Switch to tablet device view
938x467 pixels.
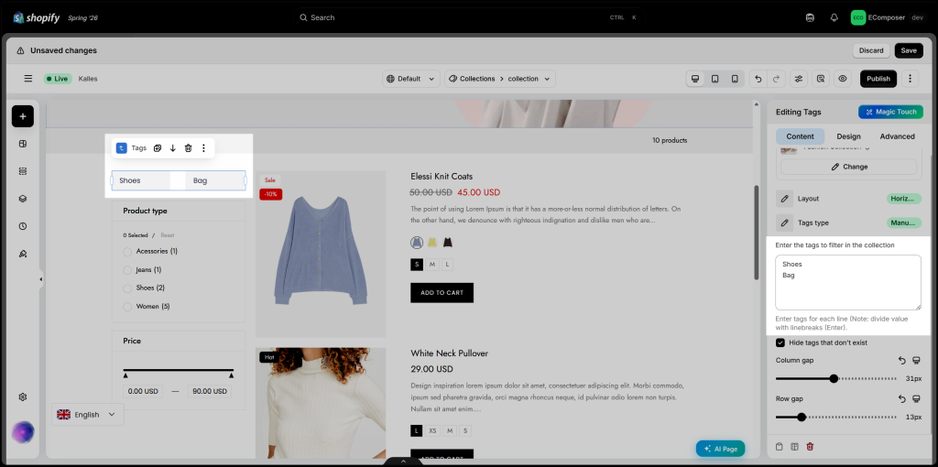714,79
